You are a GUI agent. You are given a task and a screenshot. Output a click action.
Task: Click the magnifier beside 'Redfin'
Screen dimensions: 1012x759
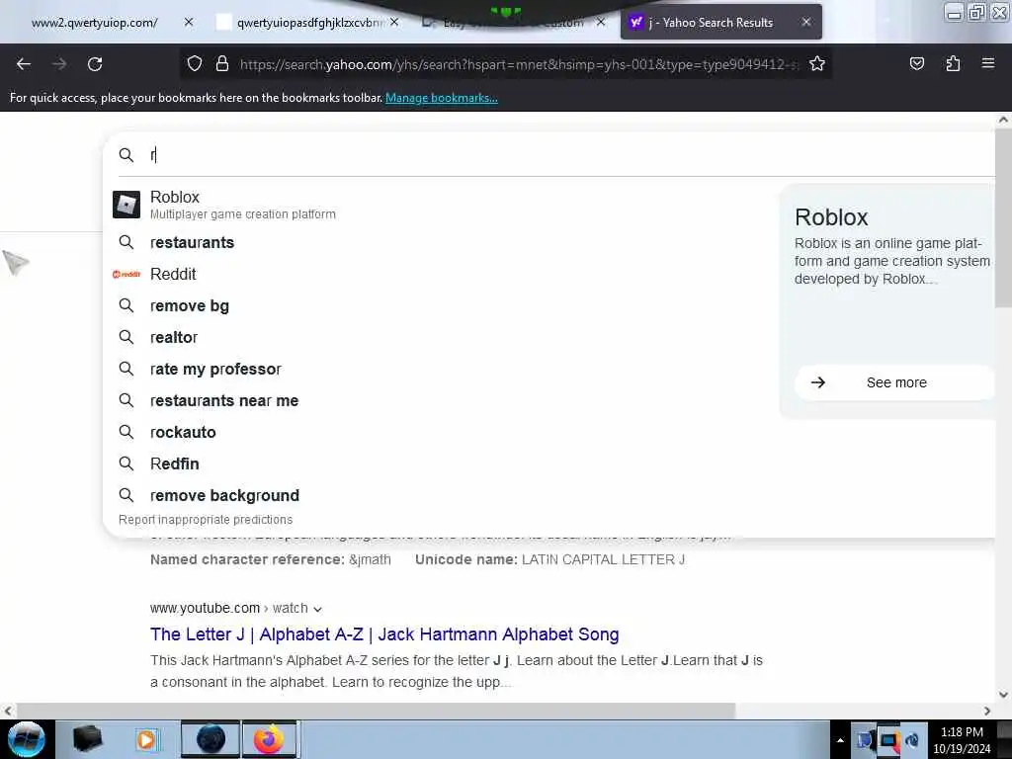point(126,464)
